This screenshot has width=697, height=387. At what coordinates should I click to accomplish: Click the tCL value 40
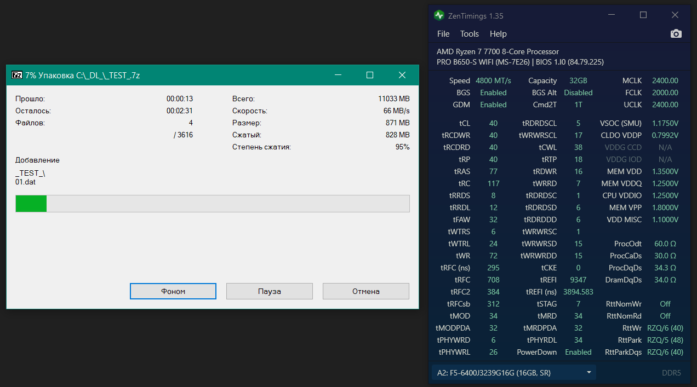[493, 123]
